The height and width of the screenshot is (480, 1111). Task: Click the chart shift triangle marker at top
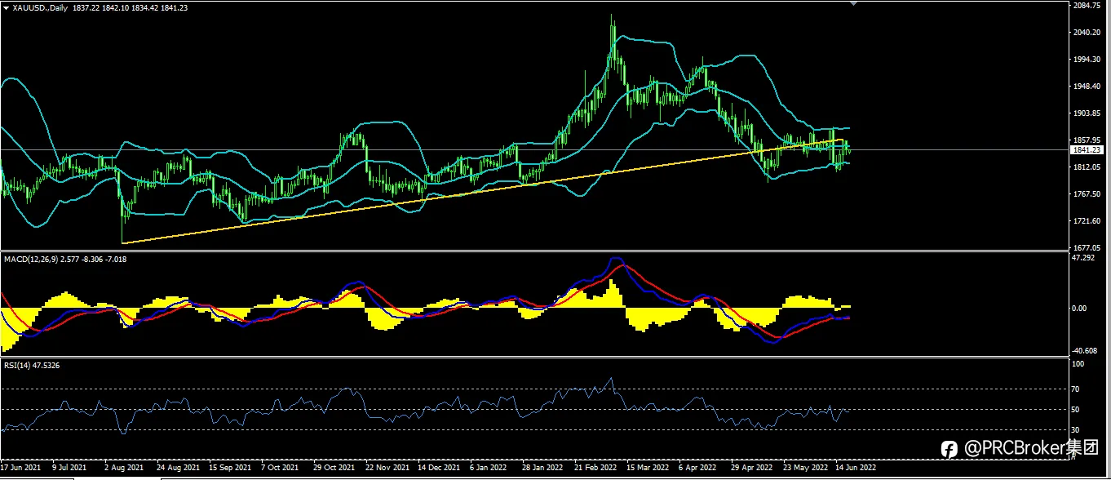click(x=854, y=4)
